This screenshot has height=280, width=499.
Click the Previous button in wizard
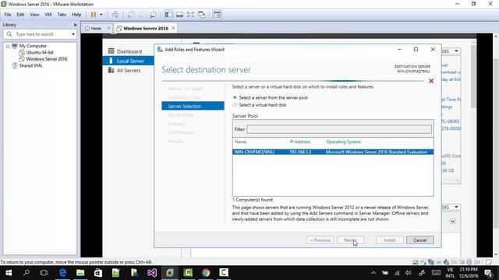tap(320, 240)
